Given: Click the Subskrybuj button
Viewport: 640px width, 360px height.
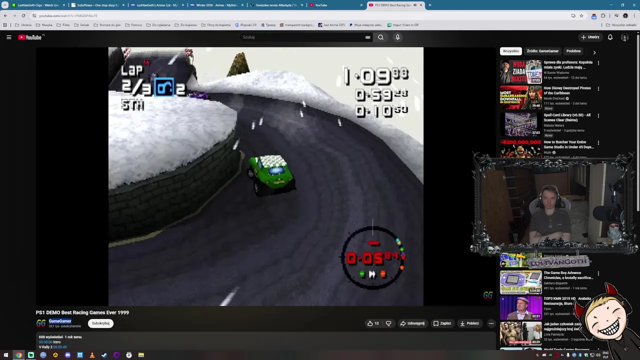Looking at the screenshot, I should [x=100, y=323].
